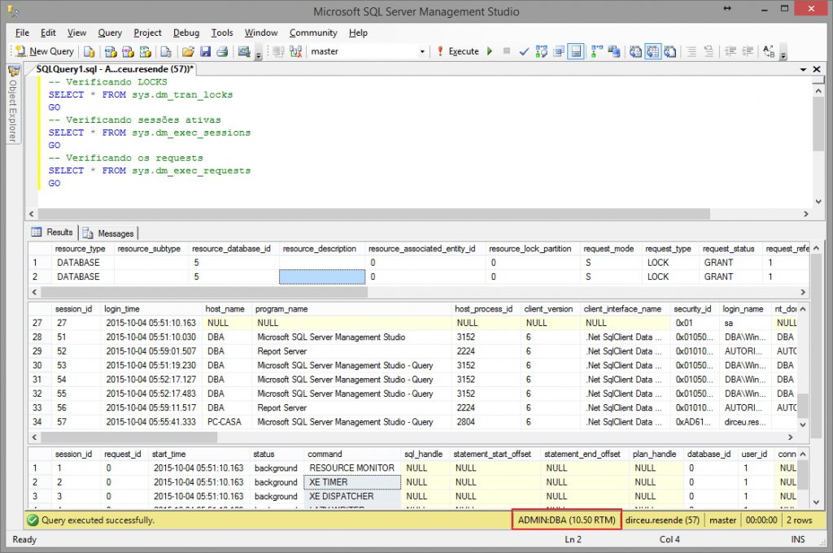Toggle Results to Grid output mode

(653, 51)
